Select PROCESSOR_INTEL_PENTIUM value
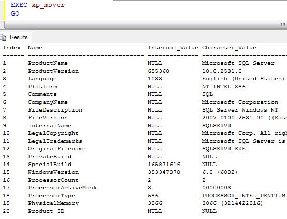The height and width of the screenshot is (219, 287). pyautogui.click(x=244, y=196)
